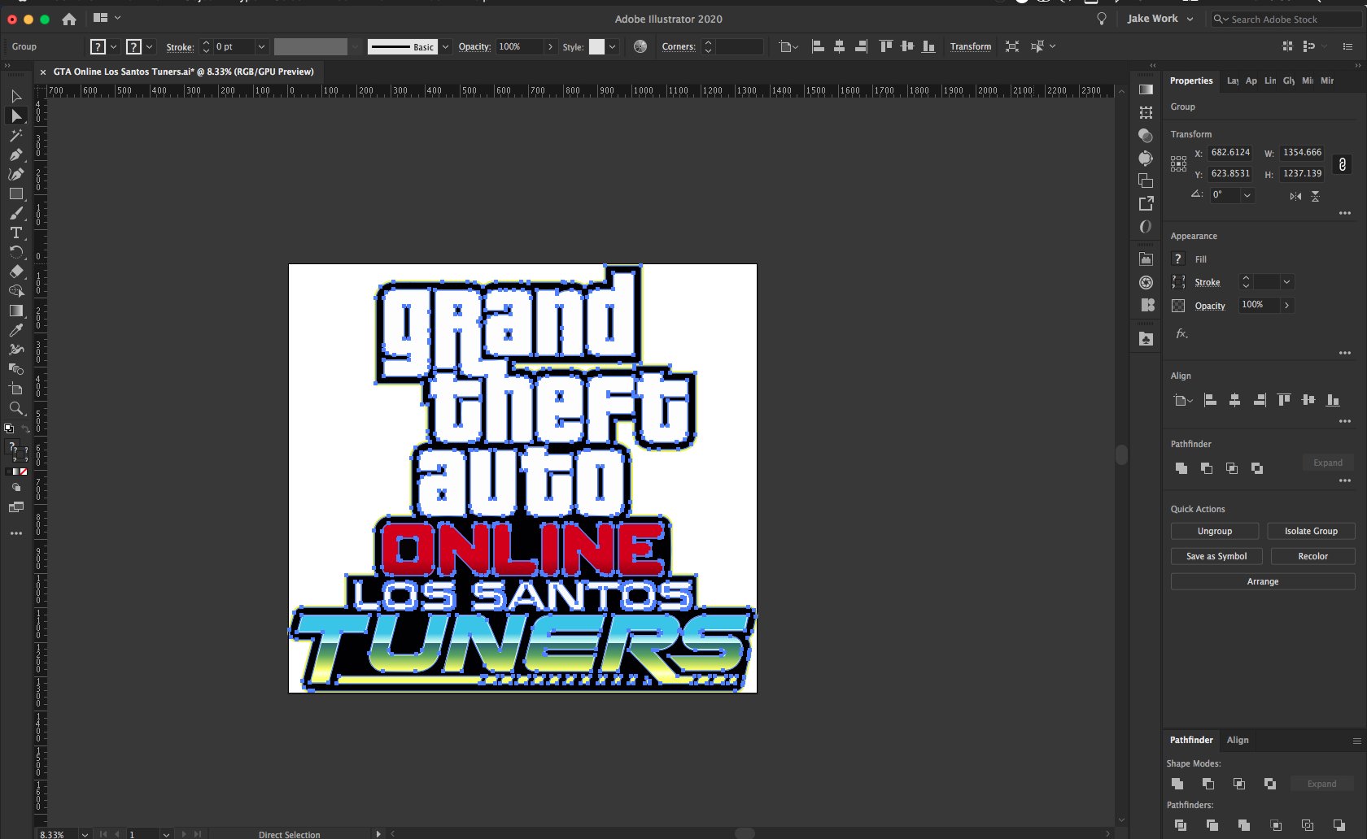Switch to the Pathfinder tab
Image resolution: width=1367 pixels, height=839 pixels.
point(1190,740)
